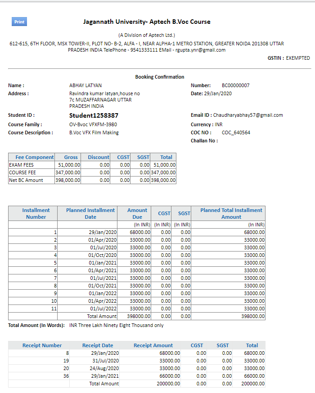
Task: Select the 'EXAM FEES' row label
Action: pos(21,165)
